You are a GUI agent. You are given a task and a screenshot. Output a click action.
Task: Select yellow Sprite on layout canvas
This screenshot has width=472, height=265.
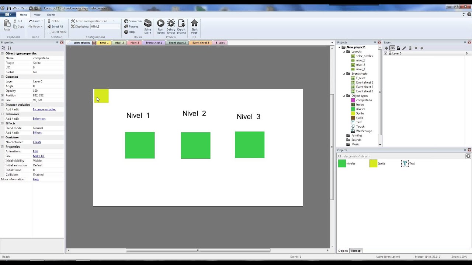pyautogui.click(x=101, y=96)
